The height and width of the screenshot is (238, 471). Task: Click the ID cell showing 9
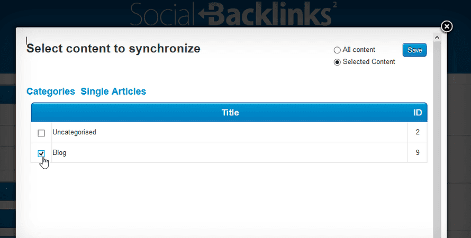tap(418, 153)
